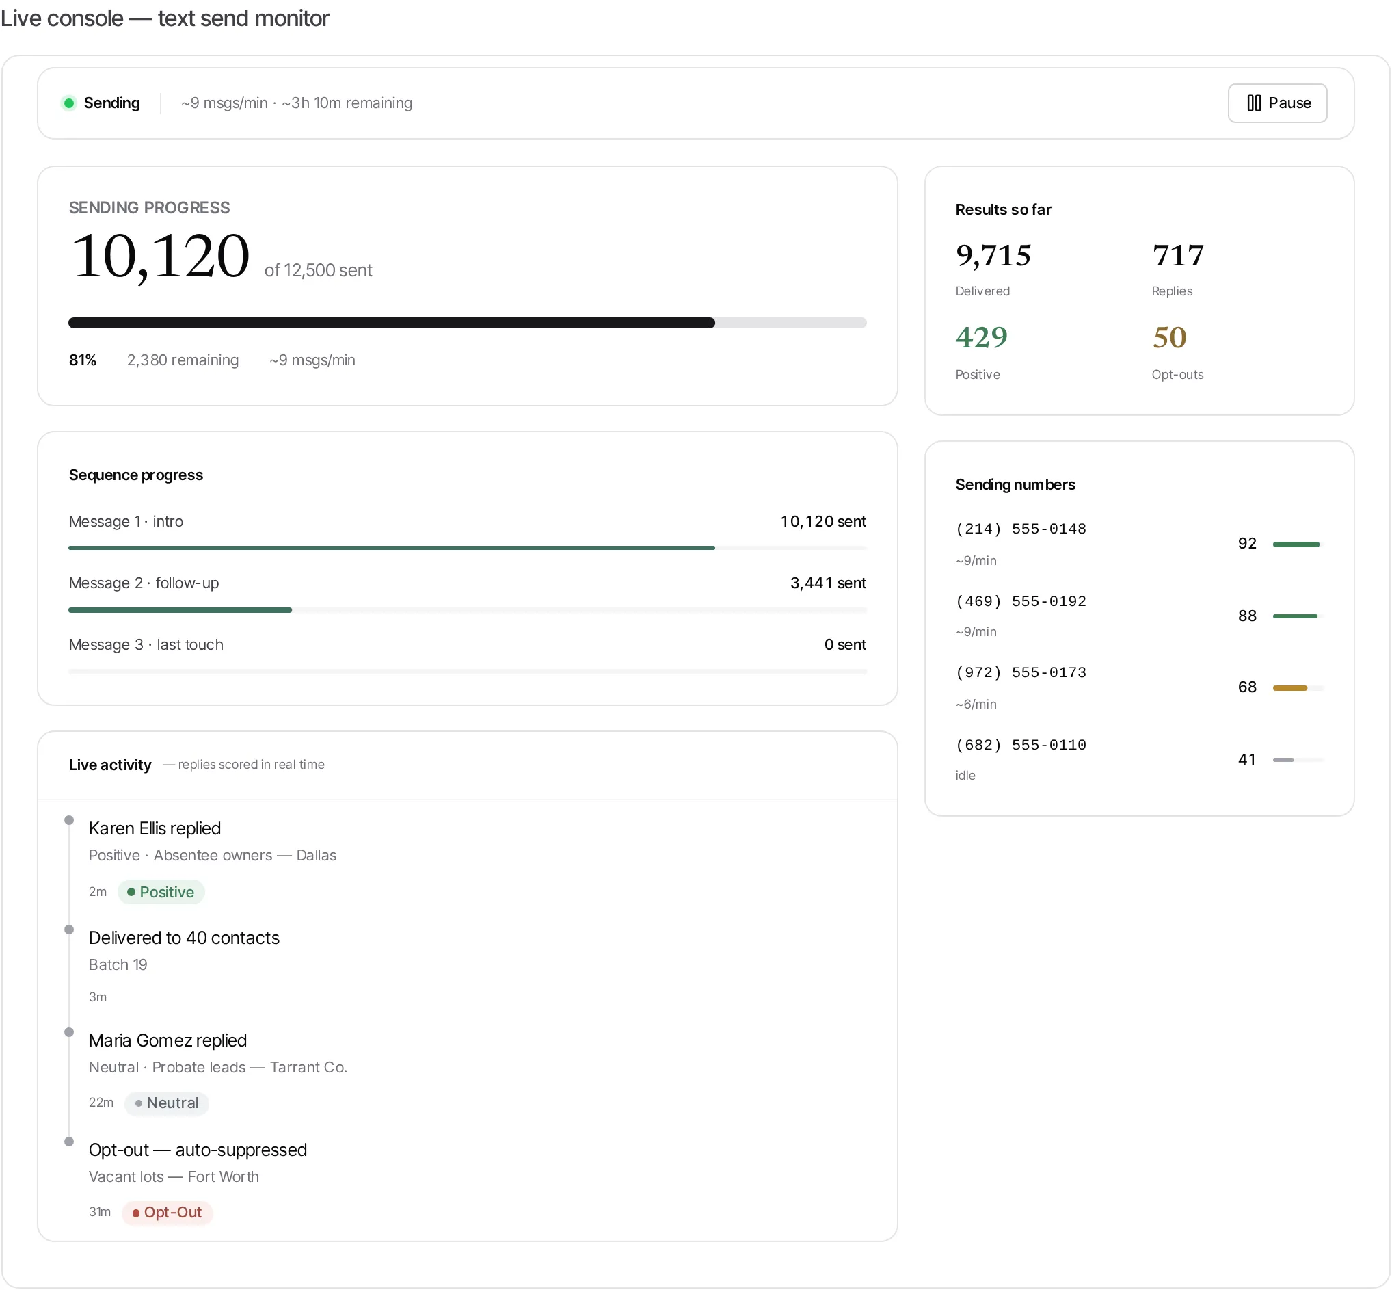Click 'Batch 19' text

pos(118,964)
